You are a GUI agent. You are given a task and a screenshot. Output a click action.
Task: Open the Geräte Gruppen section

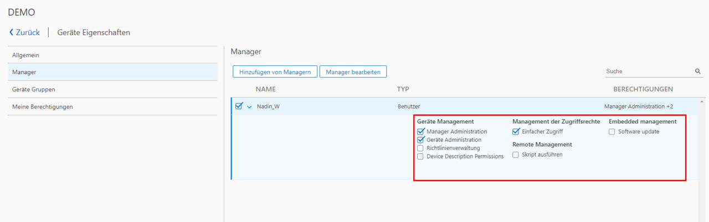click(112, 89)
